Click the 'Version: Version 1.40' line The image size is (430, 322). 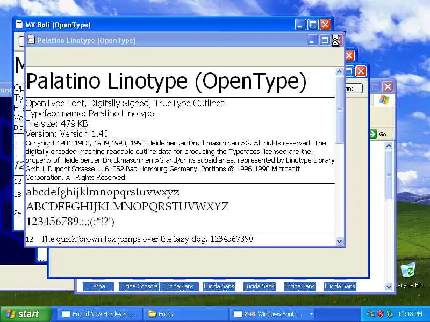[x=67, y=134]
